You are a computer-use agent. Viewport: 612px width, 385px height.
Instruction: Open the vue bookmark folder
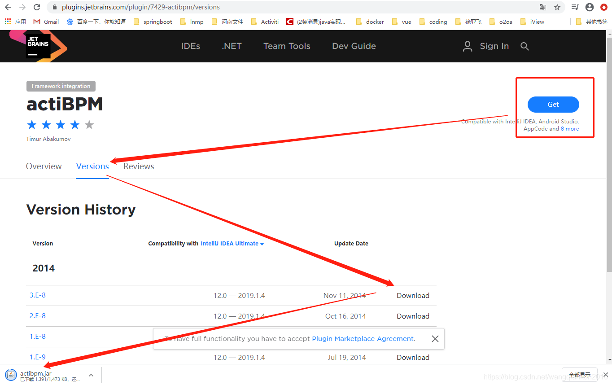click(x=402, y=22)
